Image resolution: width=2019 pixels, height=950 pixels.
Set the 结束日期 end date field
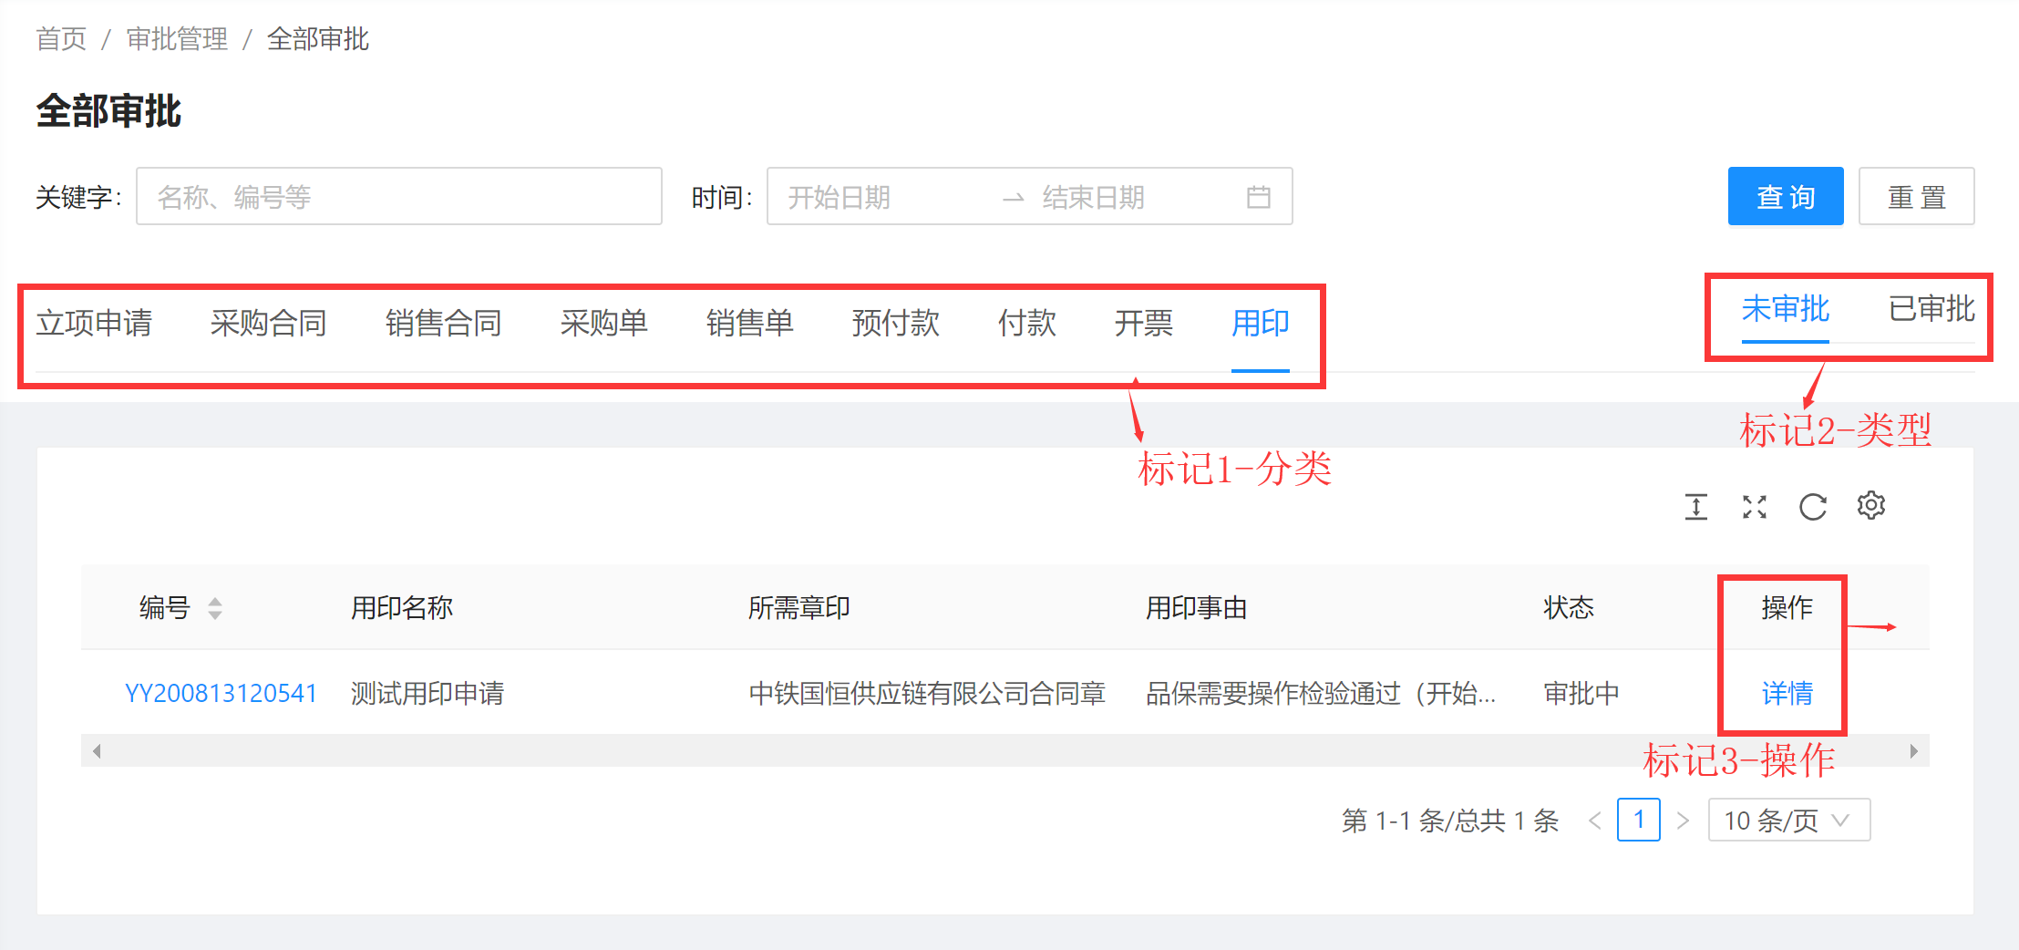pyautogui.click(x=1094, y=197)
